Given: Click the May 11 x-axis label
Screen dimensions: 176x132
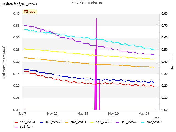Looking at the screenshot, I should click(x=52, y=114).
